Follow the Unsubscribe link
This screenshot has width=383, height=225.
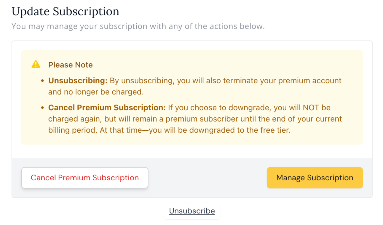tap(192, 211)
